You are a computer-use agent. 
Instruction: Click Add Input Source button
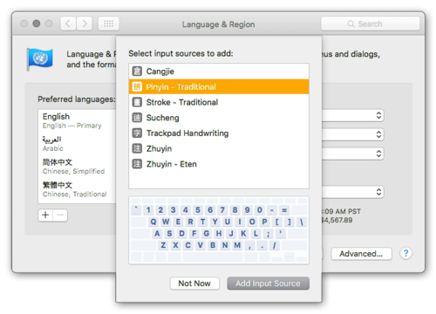click(x=268, y=283)
